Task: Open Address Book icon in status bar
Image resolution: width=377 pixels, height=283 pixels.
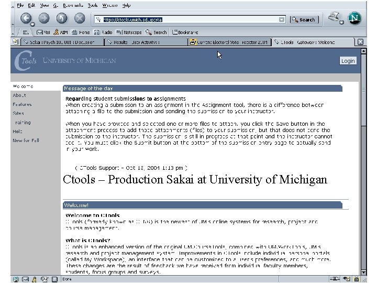Action: coord(55,279)
